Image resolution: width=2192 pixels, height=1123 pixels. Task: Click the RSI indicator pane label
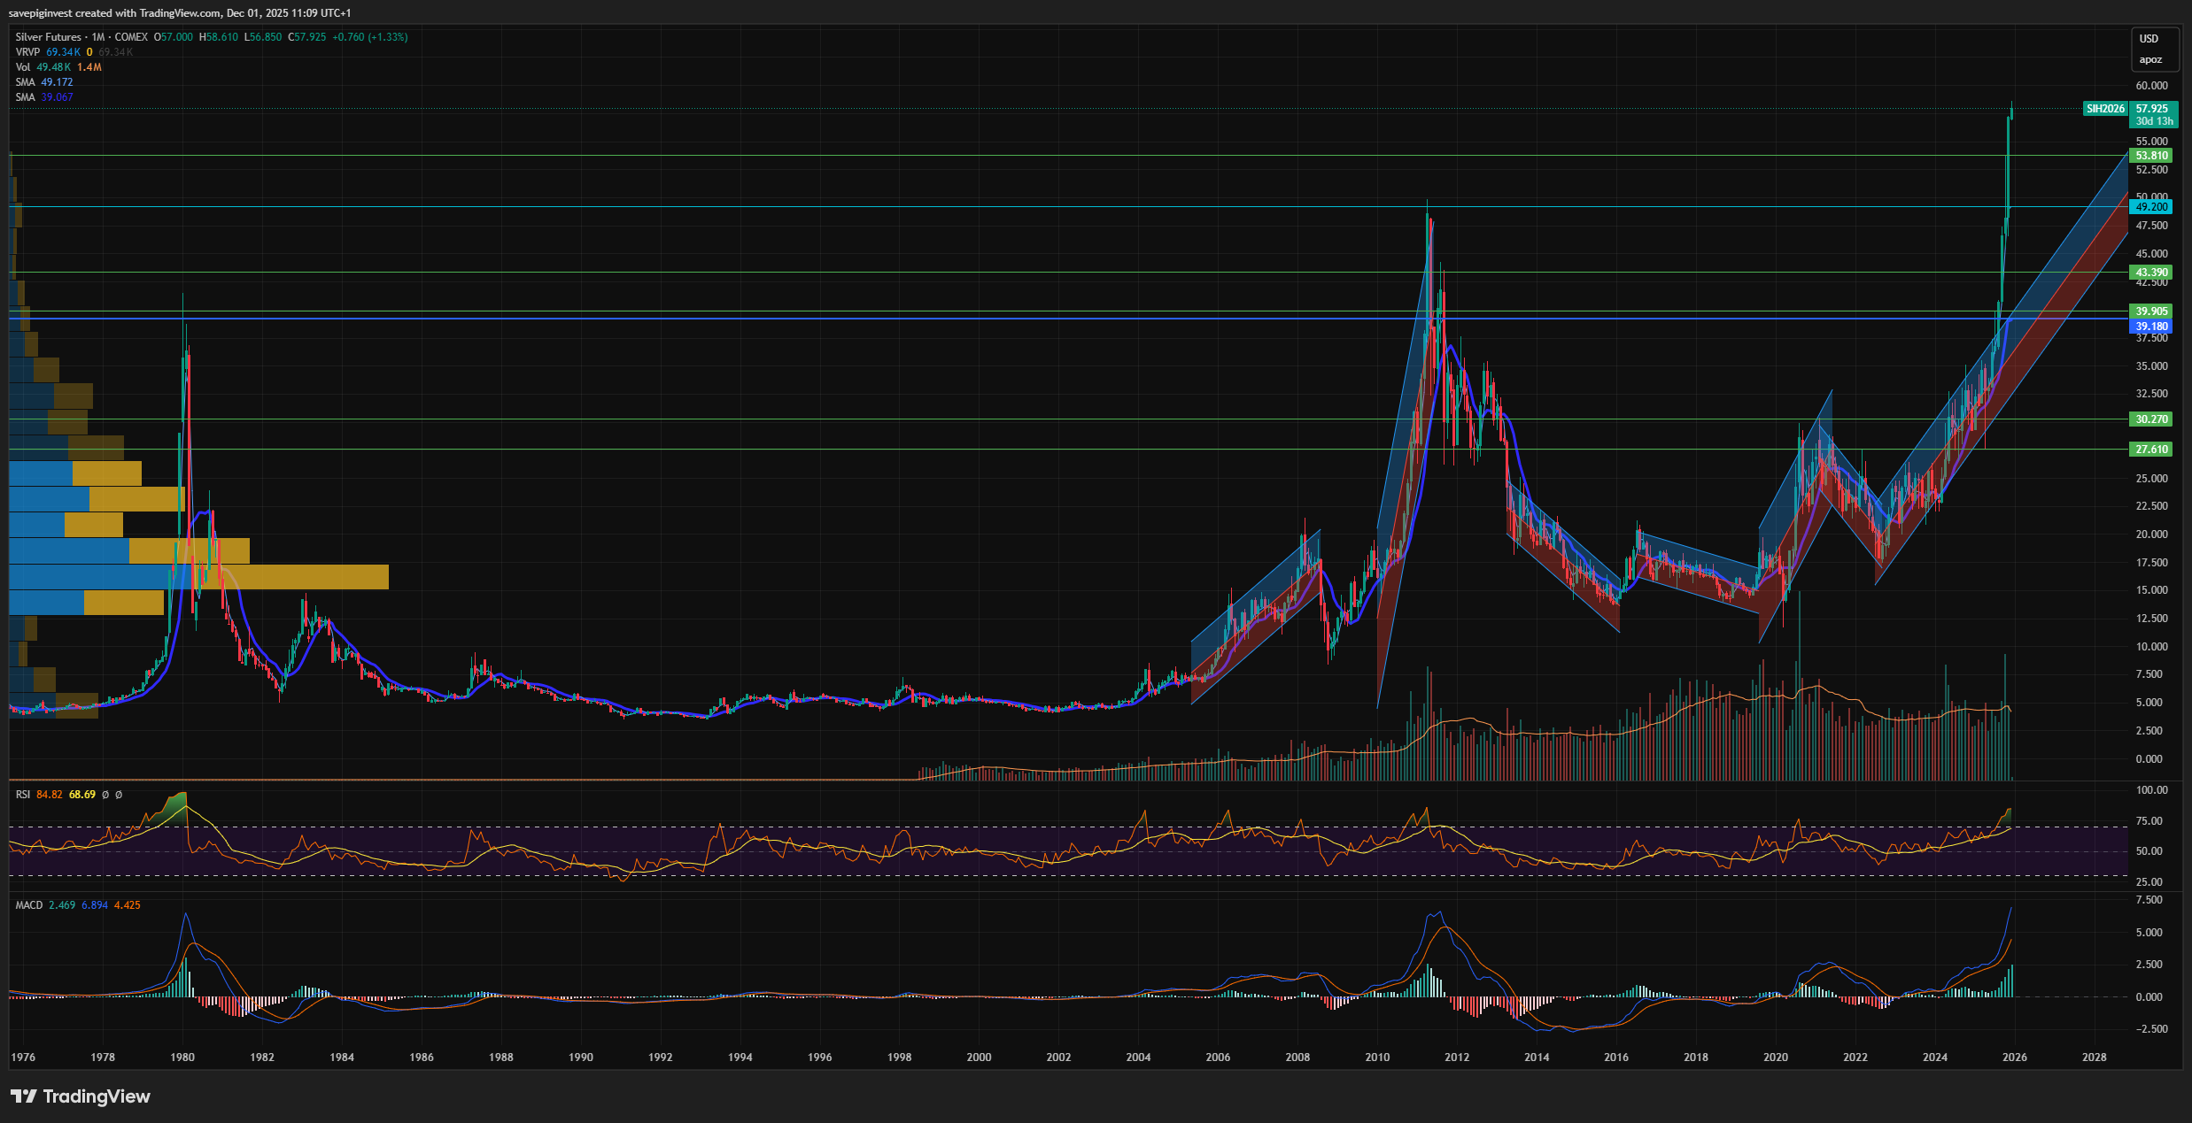click(23, 795)
